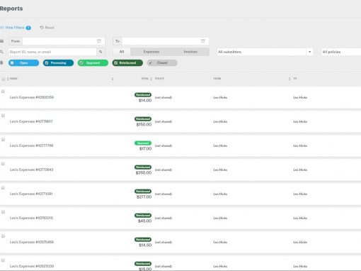Open the Leo's Expenses report totaling $150.00
This screenshot has height=271, width=361.
[31, 121]
